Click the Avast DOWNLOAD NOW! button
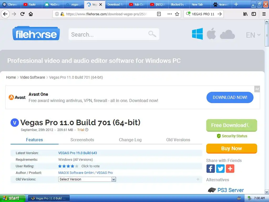Viewport: 269px width, 202px height. [230, 97]
